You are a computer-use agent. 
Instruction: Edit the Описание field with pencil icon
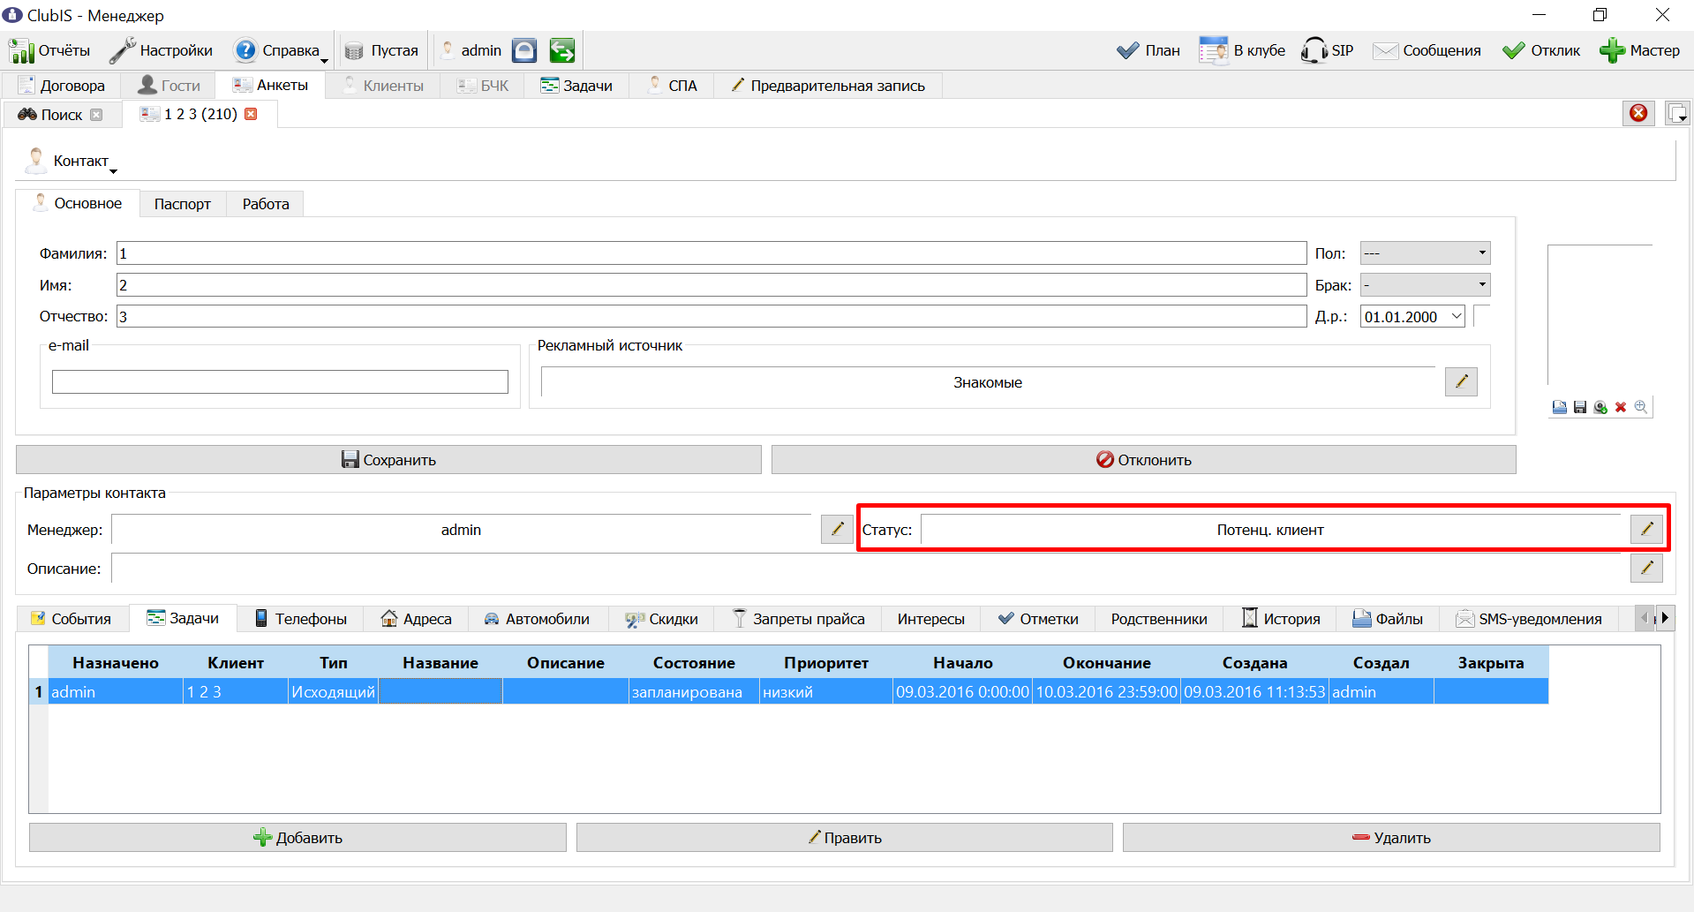1646,569
